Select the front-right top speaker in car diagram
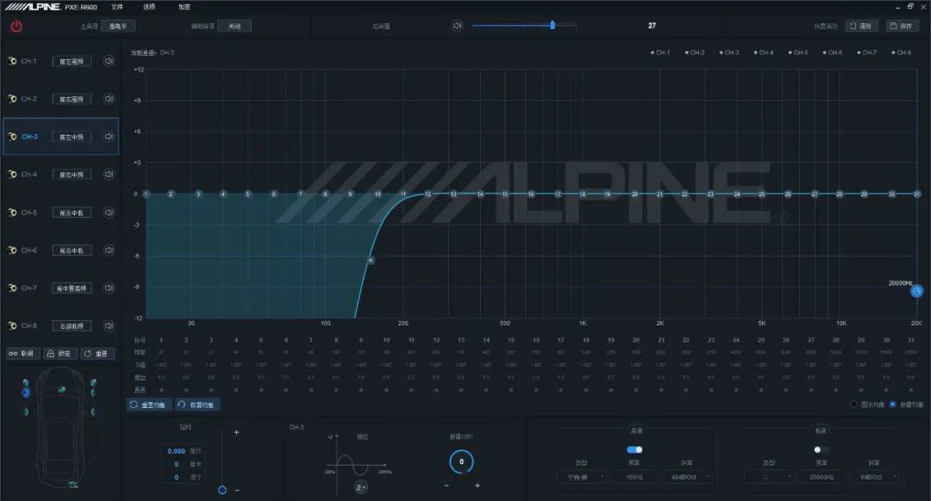This screenshot has height=501, width=931. coord(92,382)
